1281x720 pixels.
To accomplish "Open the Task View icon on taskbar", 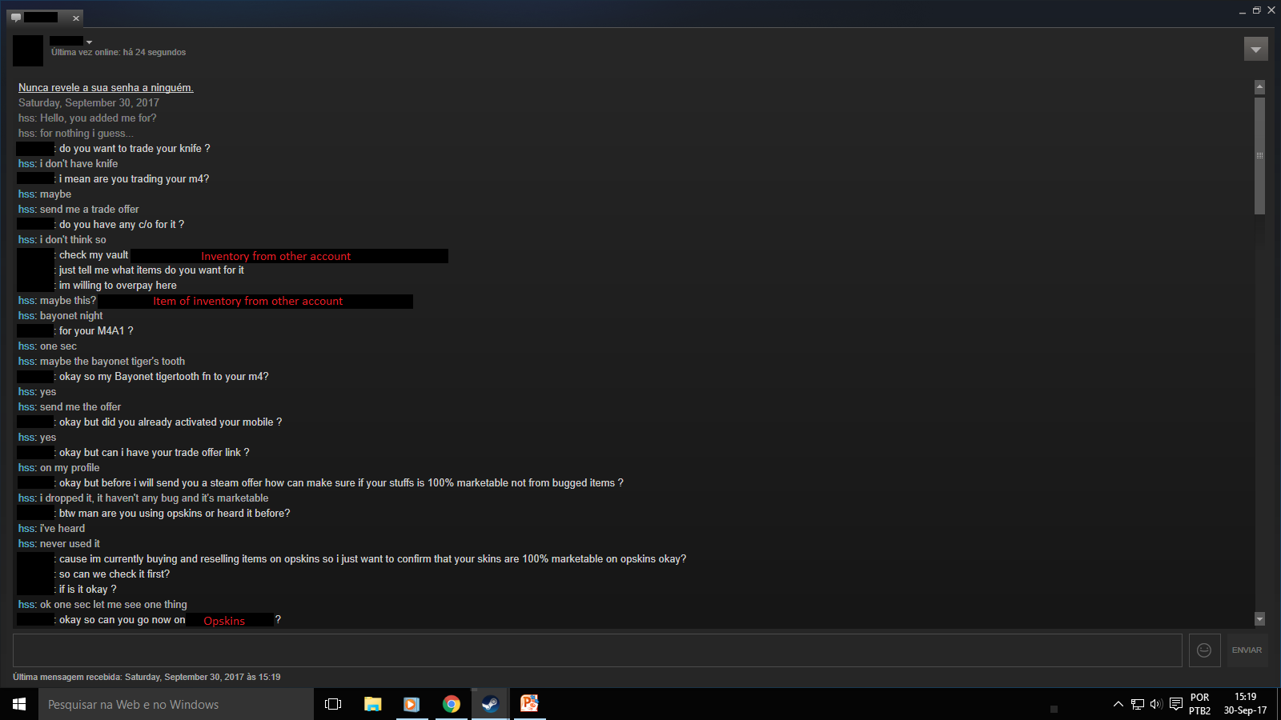I will coord(333,704).
